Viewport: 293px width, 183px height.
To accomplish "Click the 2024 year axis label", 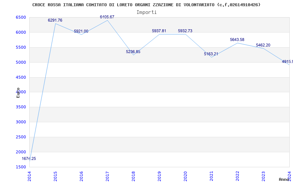I will click(x=289, y=176).
